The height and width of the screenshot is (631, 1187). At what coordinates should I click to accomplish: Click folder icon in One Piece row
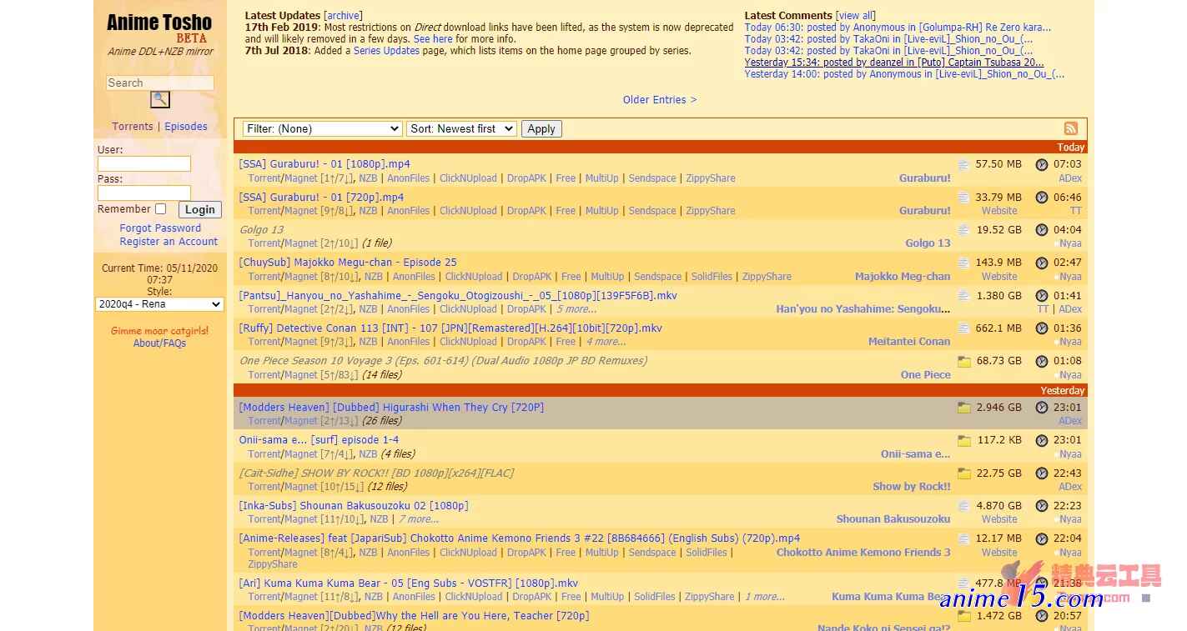964,362
